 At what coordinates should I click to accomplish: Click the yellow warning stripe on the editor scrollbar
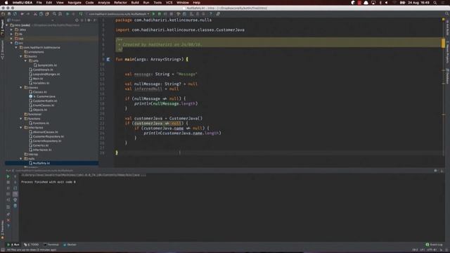pos(443,44)
